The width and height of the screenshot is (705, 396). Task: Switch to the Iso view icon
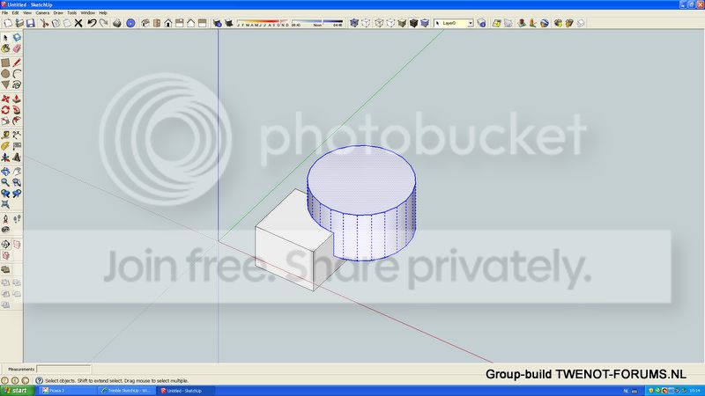pyautogui.click(x=145, y=23)
